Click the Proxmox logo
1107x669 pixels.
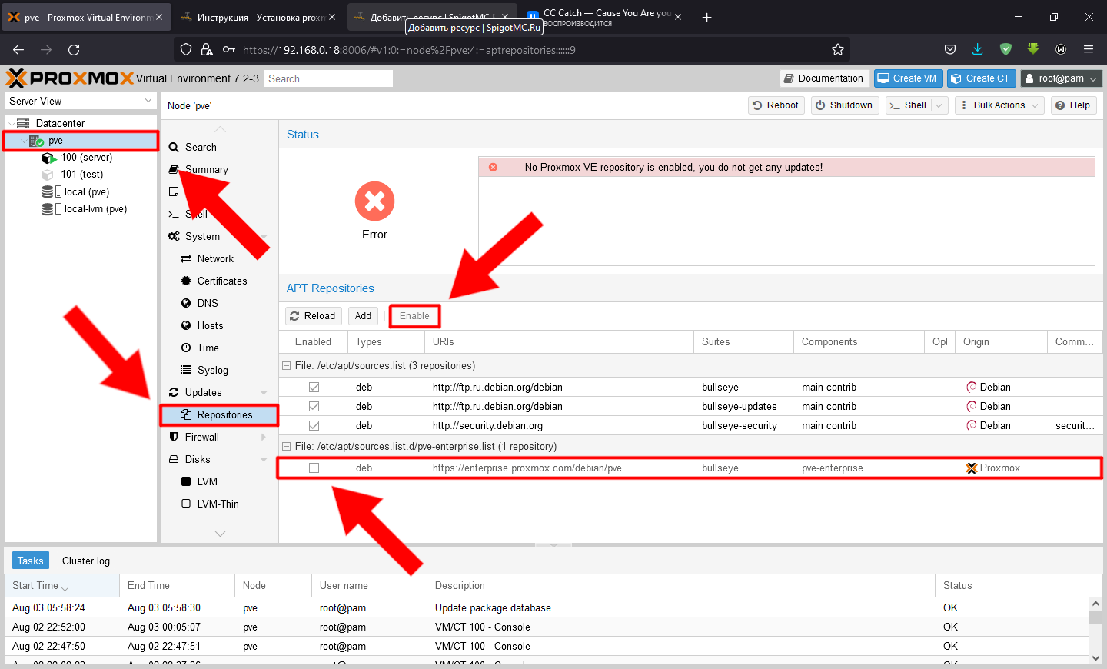[70, 78]
